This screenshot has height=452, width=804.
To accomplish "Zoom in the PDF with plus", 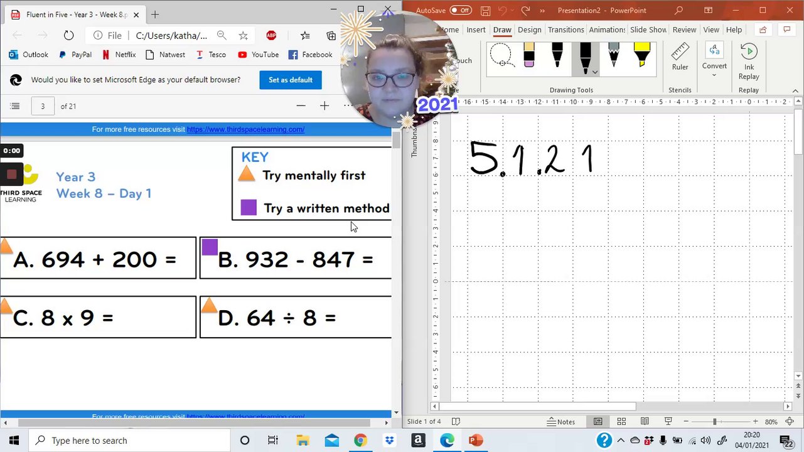I will 324,106.
